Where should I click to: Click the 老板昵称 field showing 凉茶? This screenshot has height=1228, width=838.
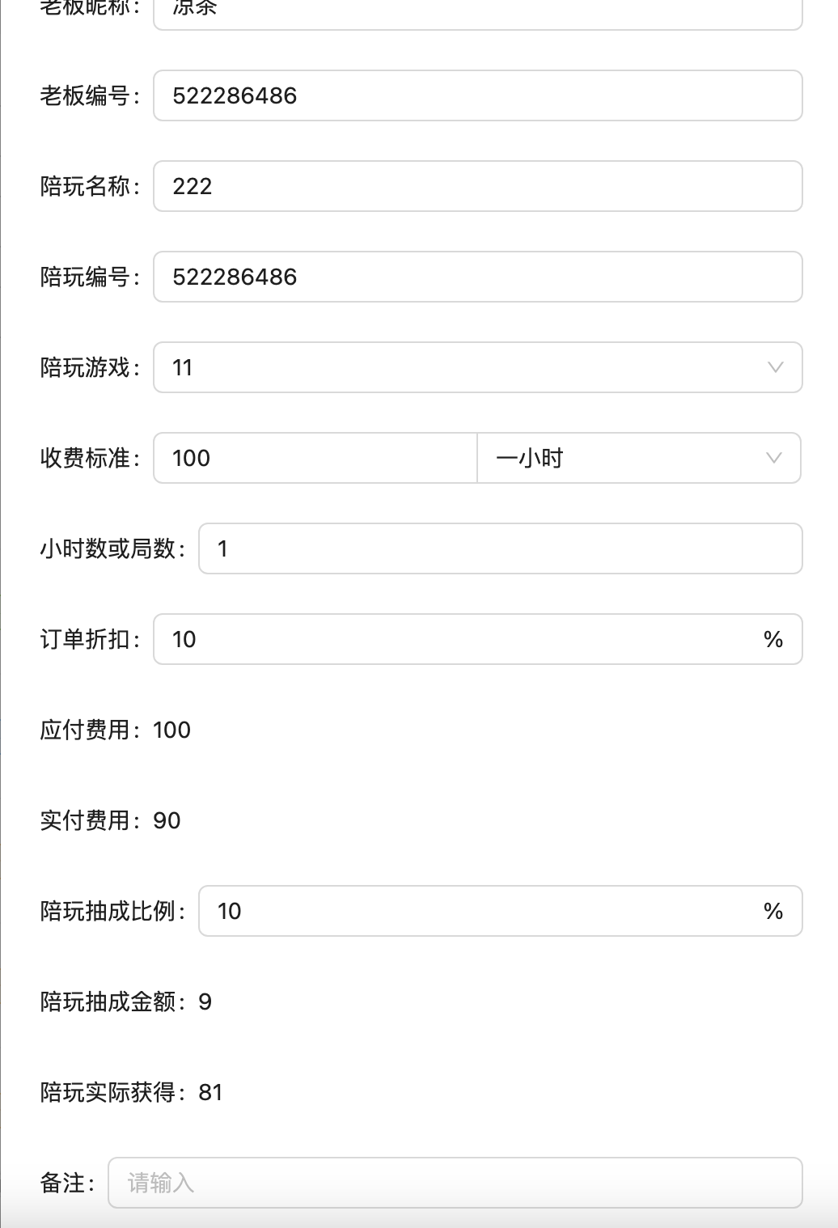pyautogui.click(x=477, y=10)
